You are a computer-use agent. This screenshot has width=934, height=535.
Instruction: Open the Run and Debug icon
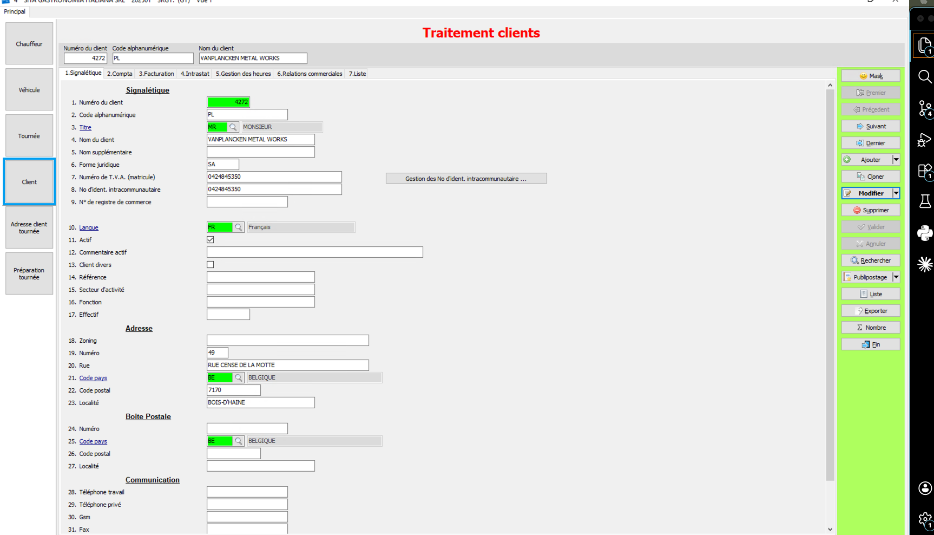925,140
